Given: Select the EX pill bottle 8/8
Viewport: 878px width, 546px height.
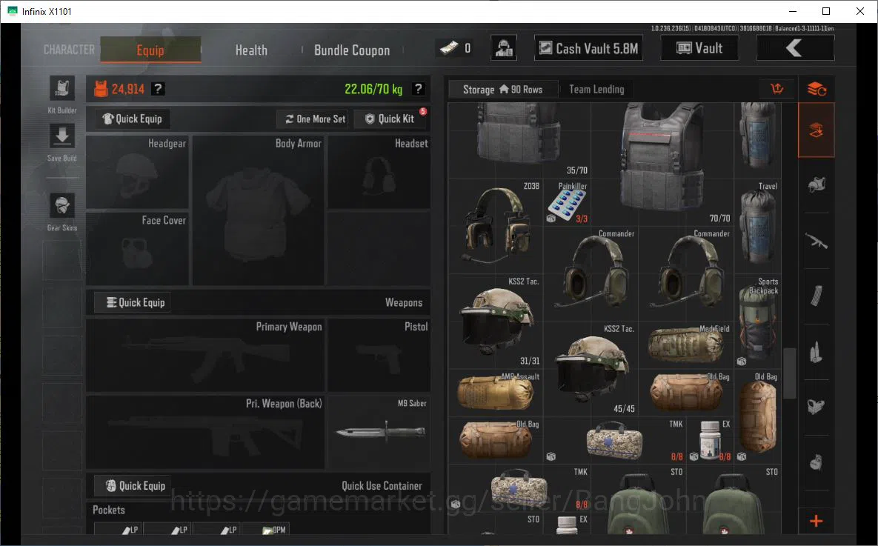Looking at the screenshot, I should [710, 439].
